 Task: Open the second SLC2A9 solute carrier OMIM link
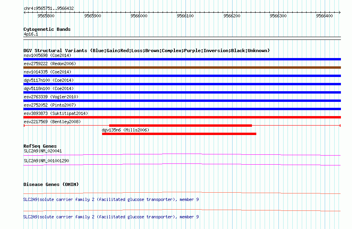tap(111, 217)
